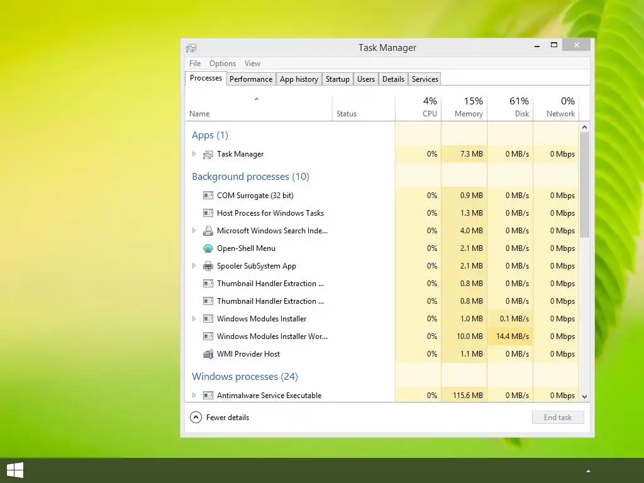Switch to the Services tab
This screenshot has width=644, height=483.
425,79
